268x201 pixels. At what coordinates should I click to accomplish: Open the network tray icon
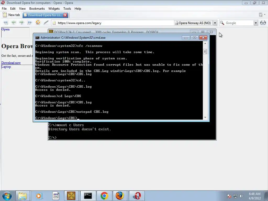point(235,196)
